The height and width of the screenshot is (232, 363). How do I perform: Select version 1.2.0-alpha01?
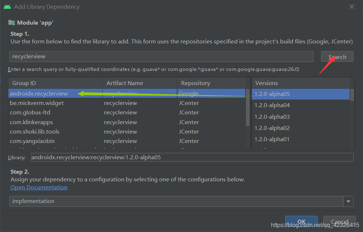pos(301,139)
